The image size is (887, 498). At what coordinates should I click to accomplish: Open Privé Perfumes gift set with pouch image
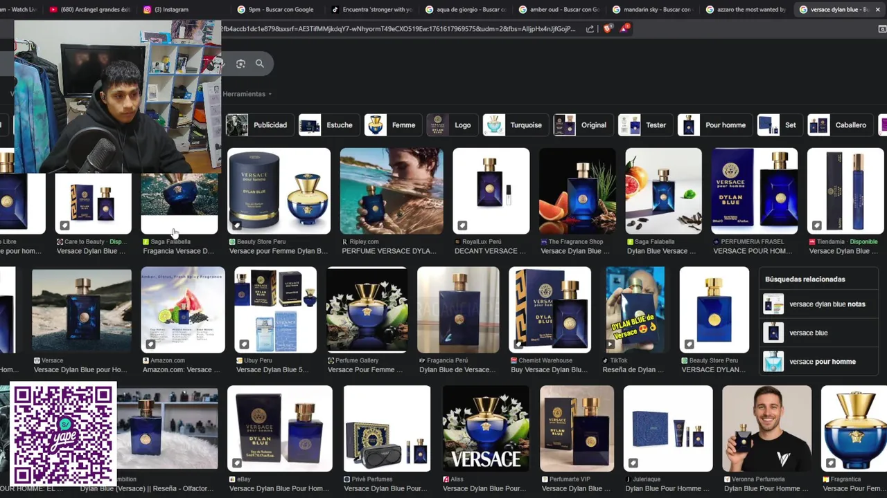coord(387,429)
